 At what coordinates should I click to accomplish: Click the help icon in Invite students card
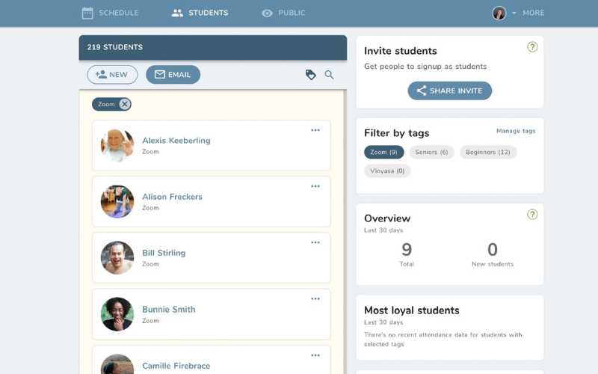click(532, 47)
